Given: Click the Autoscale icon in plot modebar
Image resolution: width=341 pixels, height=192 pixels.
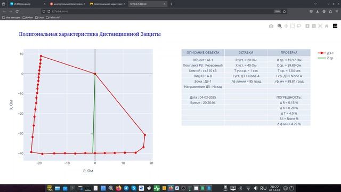Looking at the screenshot, I should 320,26.
